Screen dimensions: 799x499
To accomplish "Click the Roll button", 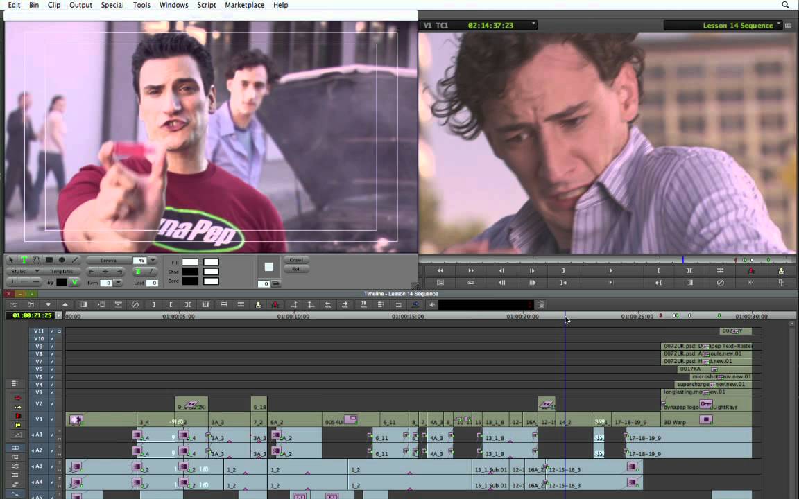I will click(x=297, y=269).
